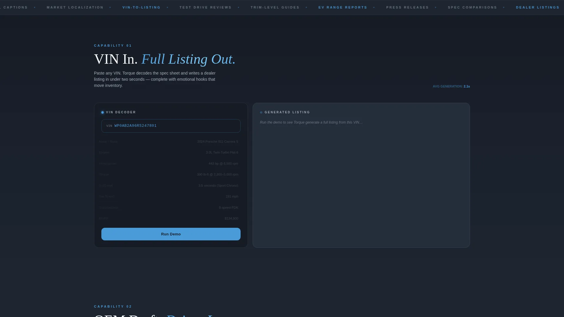
Task: Click the dot beside Generated Listing
Action: [261, 112]
